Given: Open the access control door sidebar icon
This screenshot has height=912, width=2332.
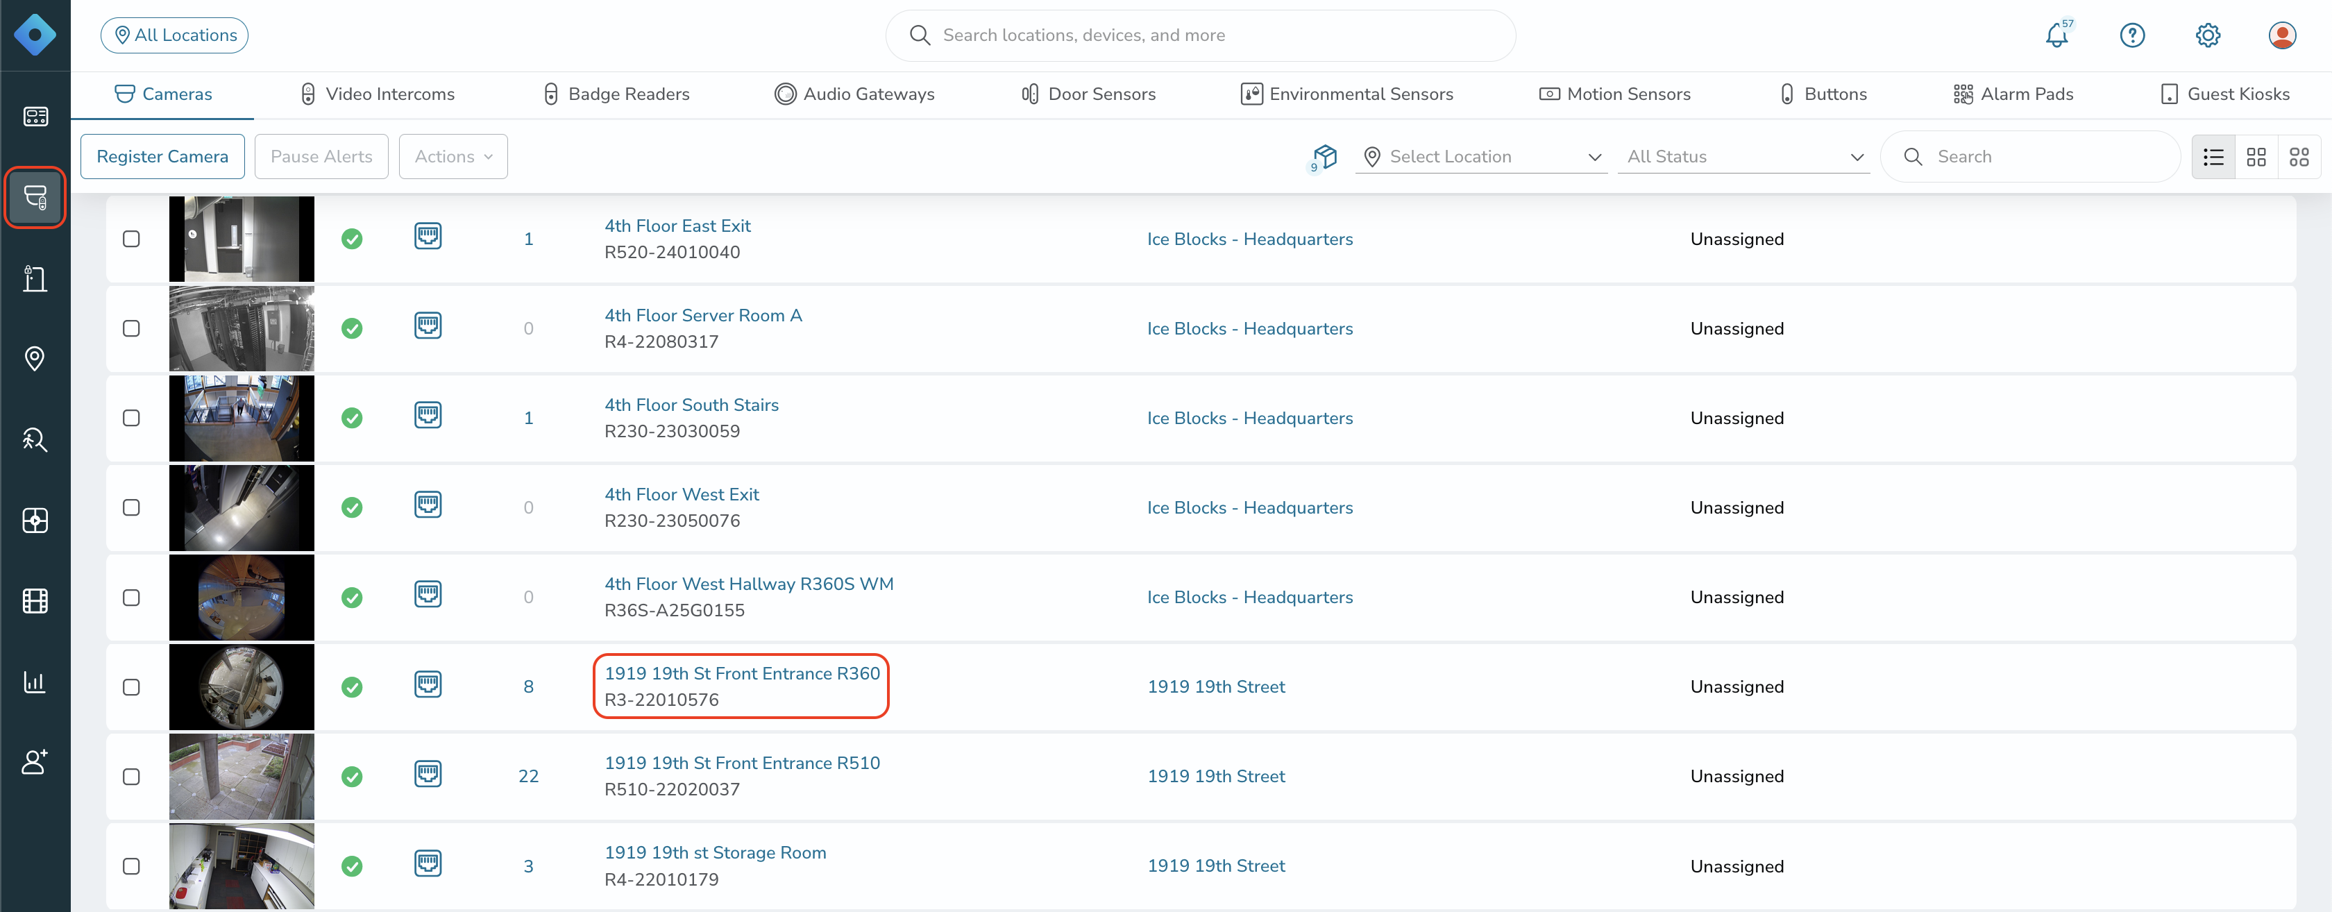Looking at the screenshot, I should (35, 278).
